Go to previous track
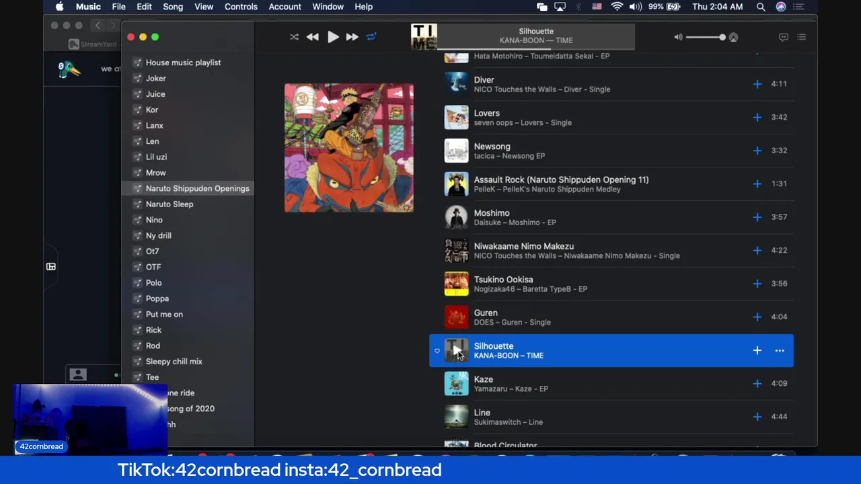Image resolution: width=861 pixels, height=484 pixels. [313, 37]
